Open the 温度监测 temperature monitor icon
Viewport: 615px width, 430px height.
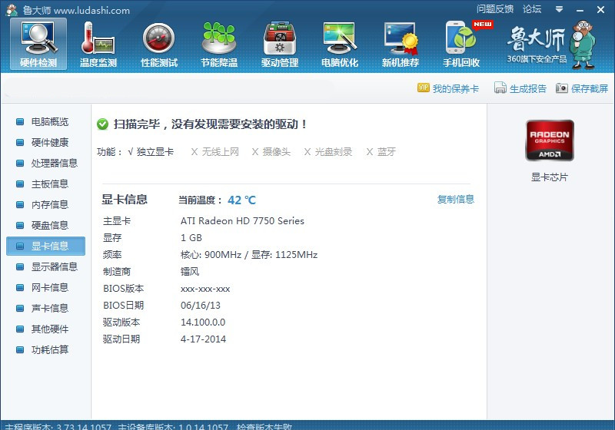point(98,44)
